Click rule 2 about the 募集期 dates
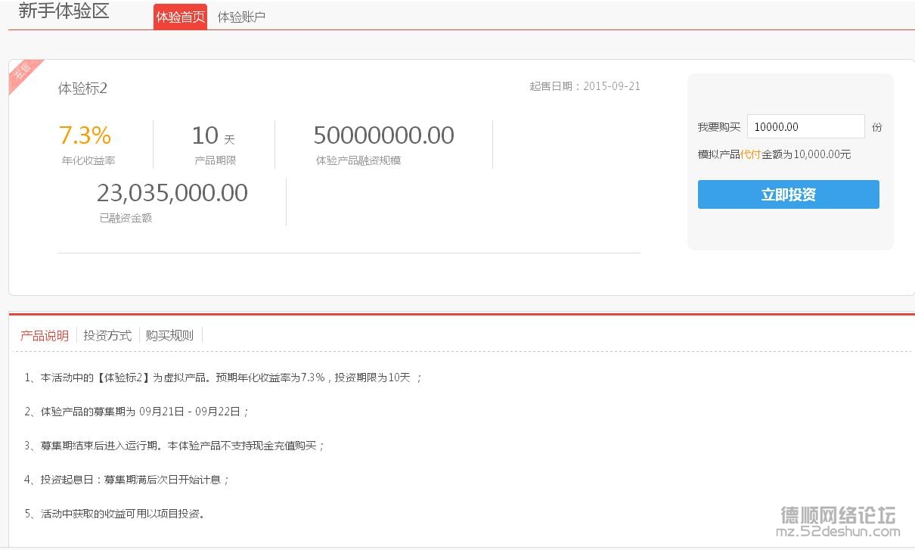The image size is (915, 550). 136,412
